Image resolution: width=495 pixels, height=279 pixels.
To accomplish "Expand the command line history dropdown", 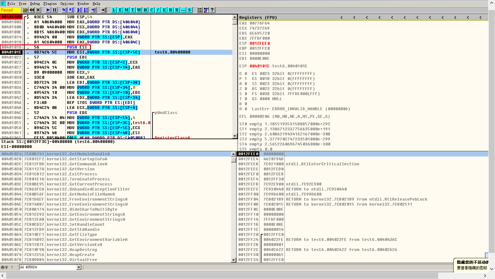I will pos(79,267).
